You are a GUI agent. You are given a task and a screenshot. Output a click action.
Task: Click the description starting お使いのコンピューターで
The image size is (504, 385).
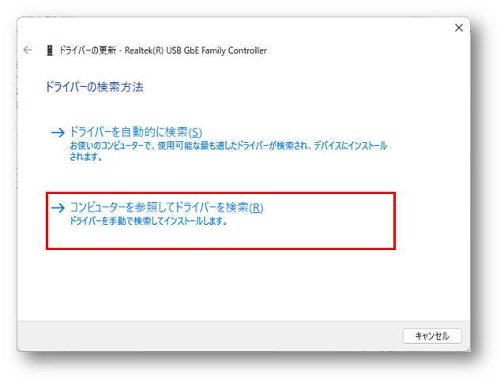coord(228,151)
